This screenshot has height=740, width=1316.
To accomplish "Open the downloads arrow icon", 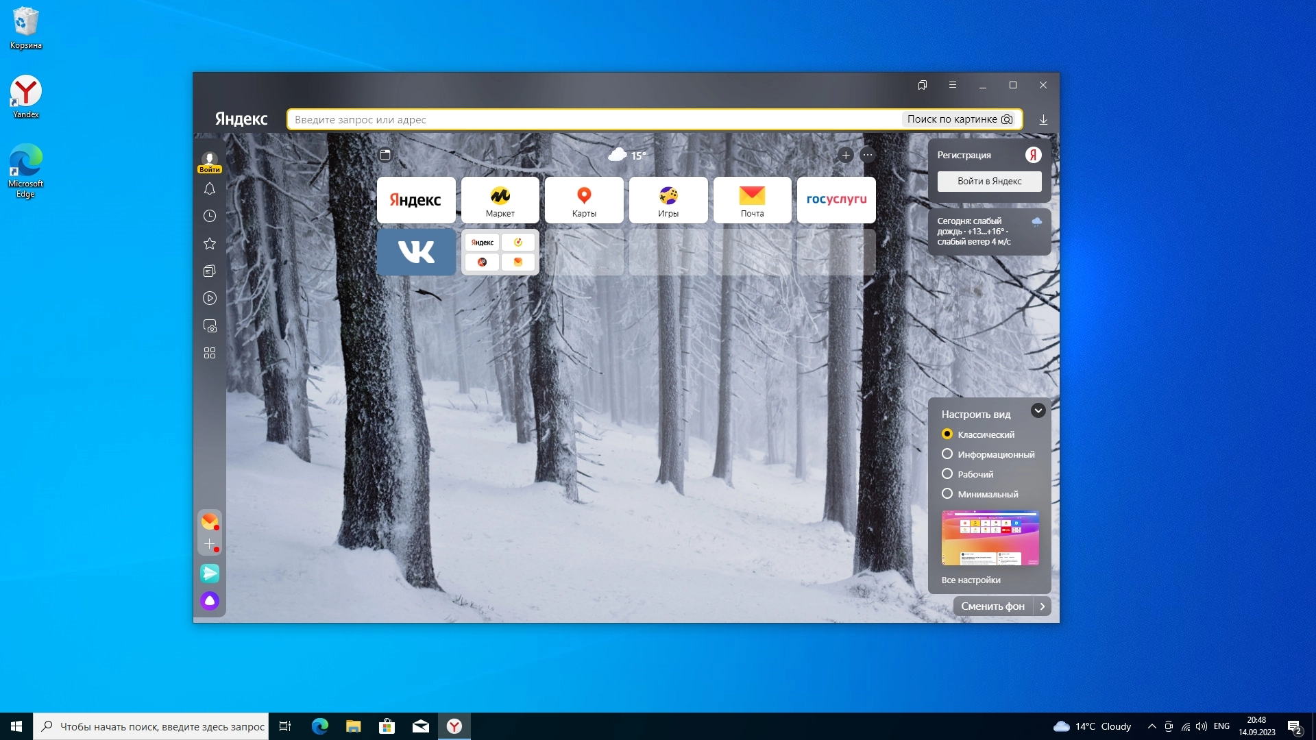I will 1043,119.
